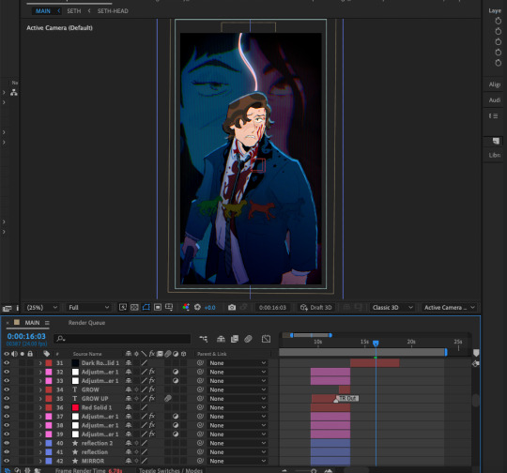Select the Dark Royal Solid layer bar
This screenshot has width=507, height=473.
coord(375,363)
